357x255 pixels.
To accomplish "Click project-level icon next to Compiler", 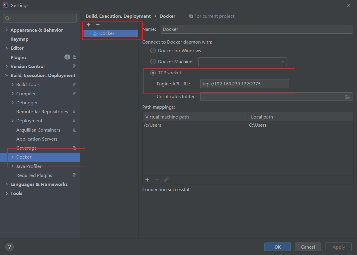I will (74, 94).
